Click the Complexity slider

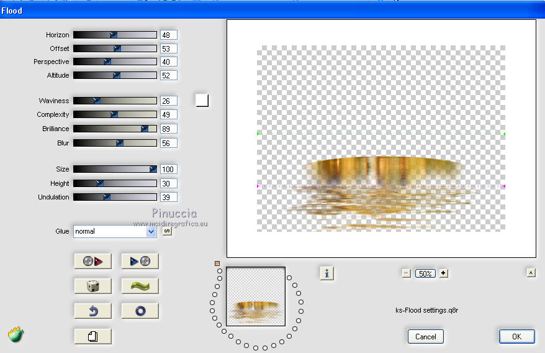tap(115, 114)
